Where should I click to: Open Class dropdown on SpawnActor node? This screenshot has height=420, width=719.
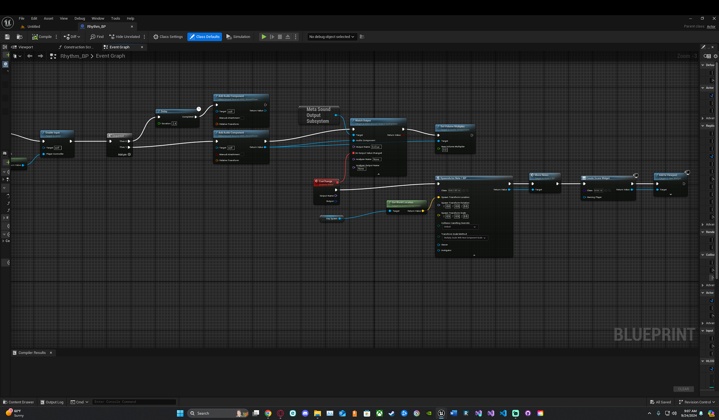tap(454, 191)
